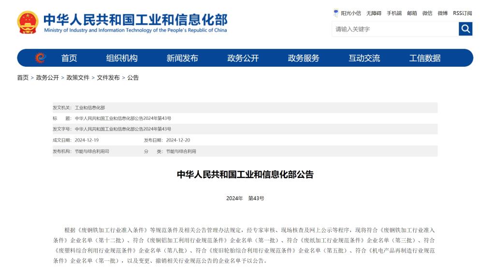Click the 微博 link in header
Viewport: 495px width, 273px height.
[442, 13]
